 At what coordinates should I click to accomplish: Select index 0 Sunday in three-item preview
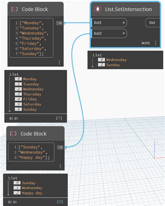[x=25, y=183]
